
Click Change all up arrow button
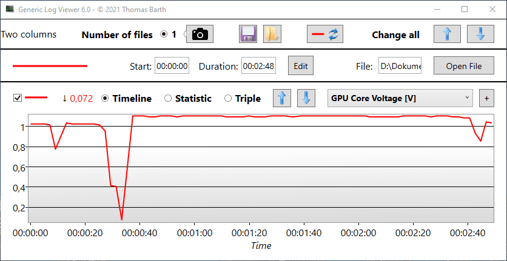point(447,34)
